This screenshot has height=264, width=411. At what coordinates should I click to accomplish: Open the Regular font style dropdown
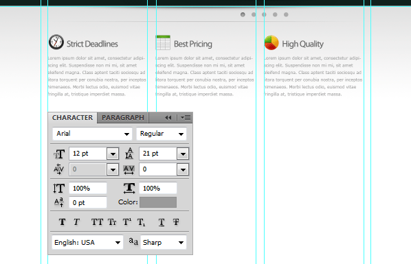pyautogui.click(x=162, y=134)
